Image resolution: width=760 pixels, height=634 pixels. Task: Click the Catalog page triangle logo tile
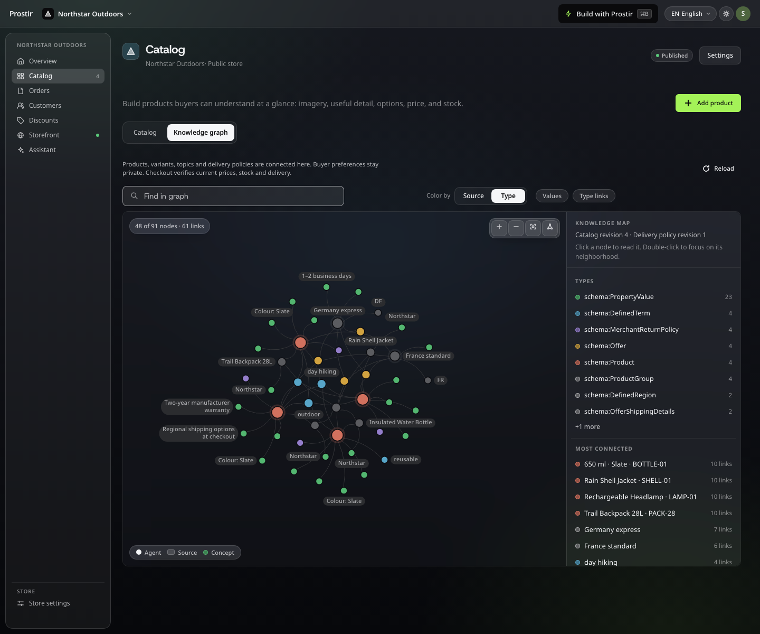pos(131,51)
